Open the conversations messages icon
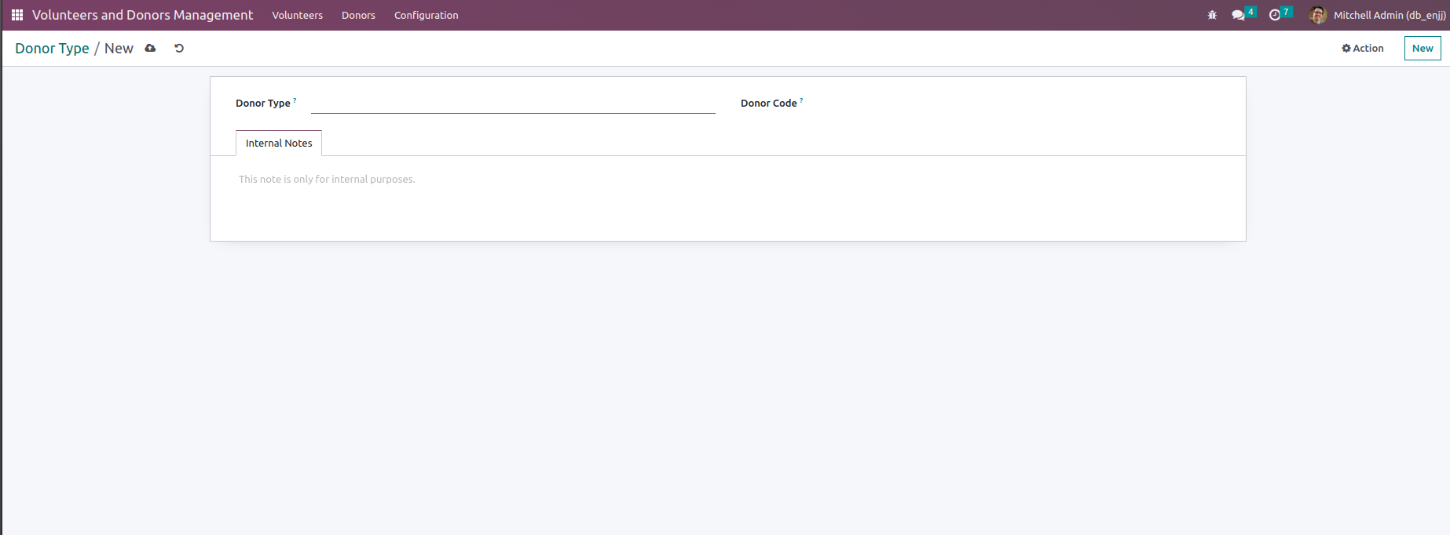The width and height of the screenshot is (1450, 535). (1239, 15)
